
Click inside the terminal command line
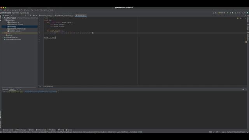click(x=59, y=92)
